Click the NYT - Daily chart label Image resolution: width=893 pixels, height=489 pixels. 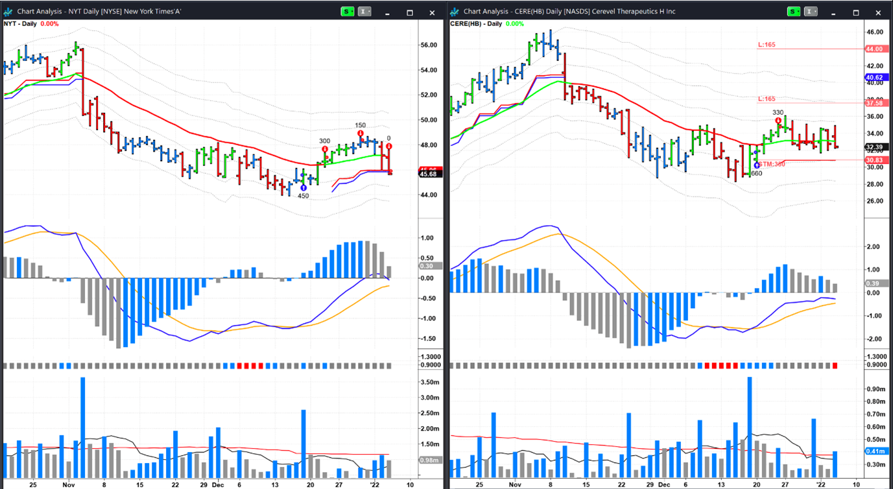pos(20,24)
